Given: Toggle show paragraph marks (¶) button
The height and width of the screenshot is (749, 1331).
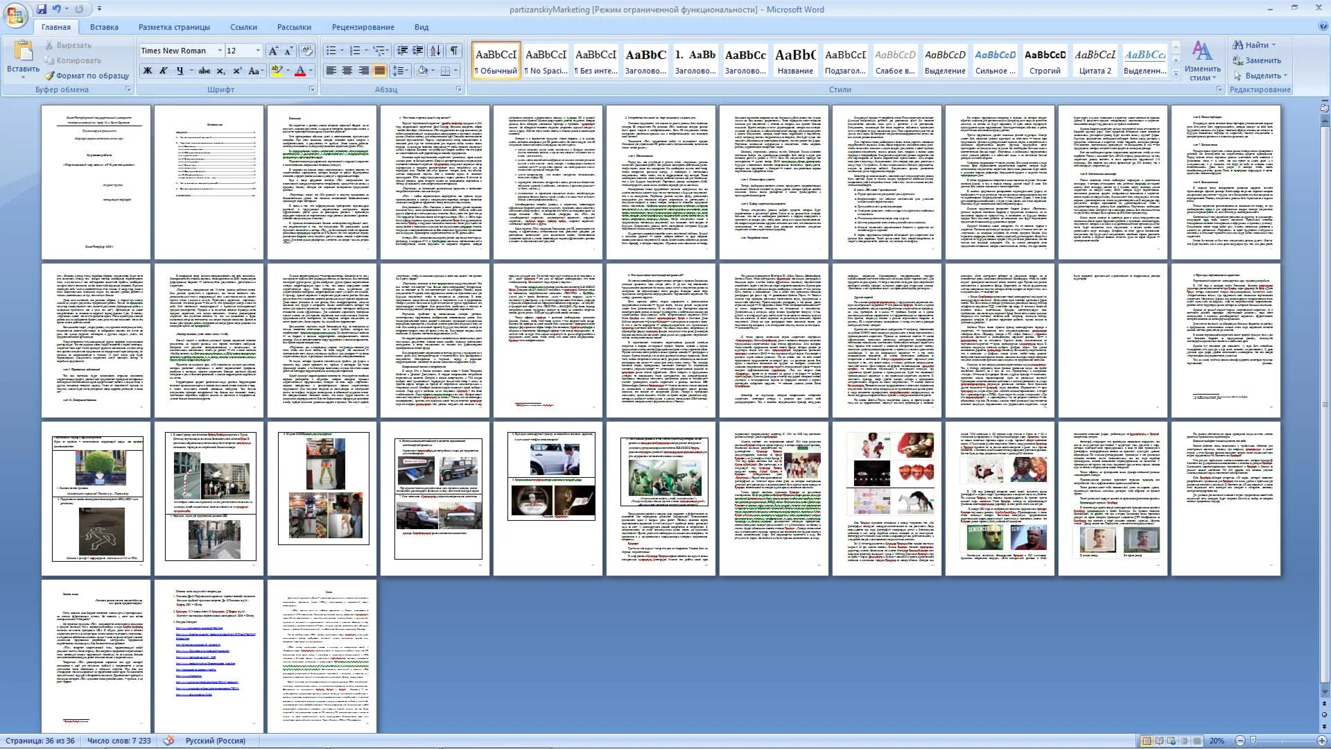Looking at the screenshot, I should 454,51.
